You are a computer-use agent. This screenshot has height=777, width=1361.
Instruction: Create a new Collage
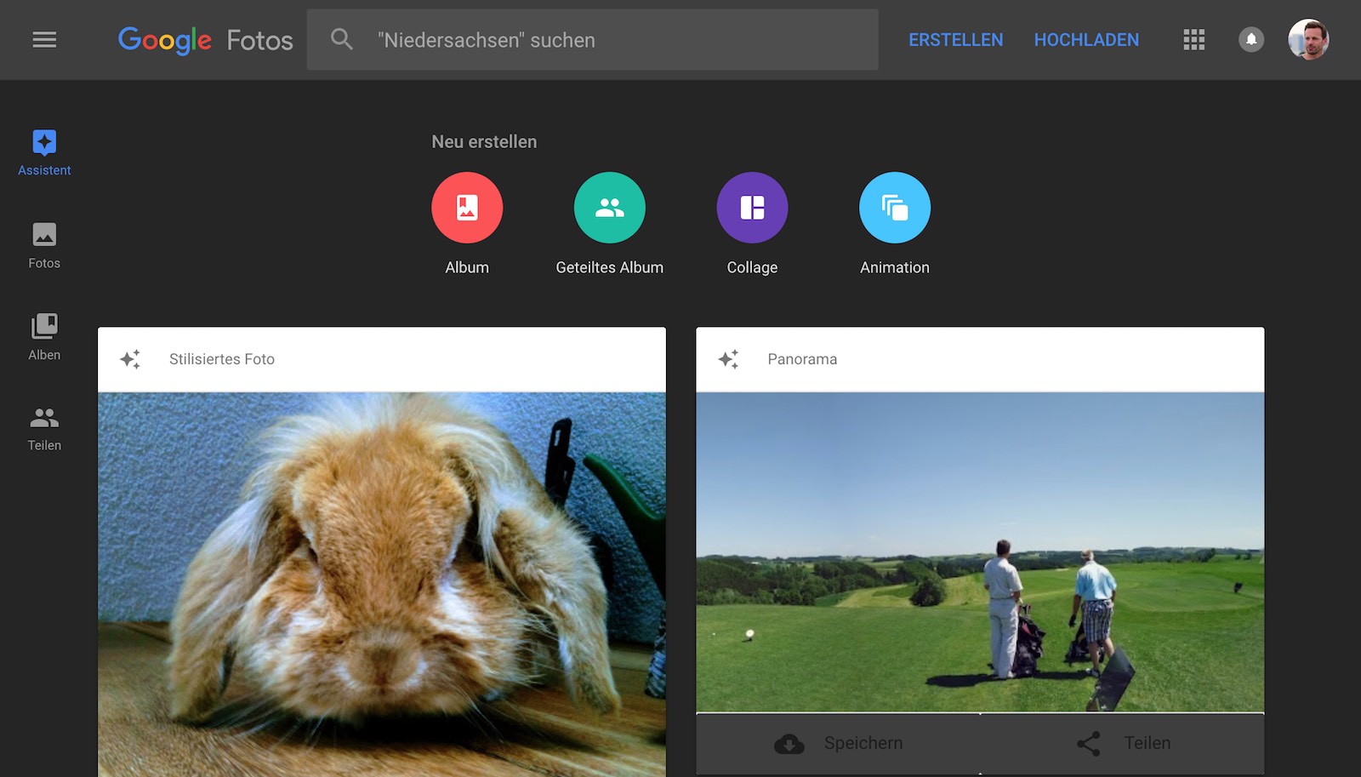click(x=752, y=207)
